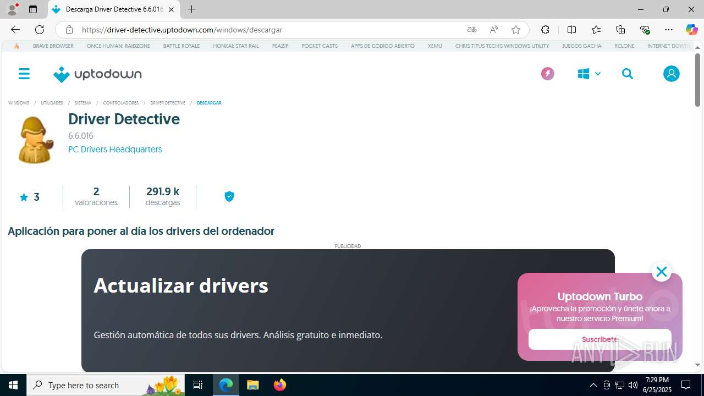
Task: Open BATTLE ROYALE bookmark
Action: point(182,46)
